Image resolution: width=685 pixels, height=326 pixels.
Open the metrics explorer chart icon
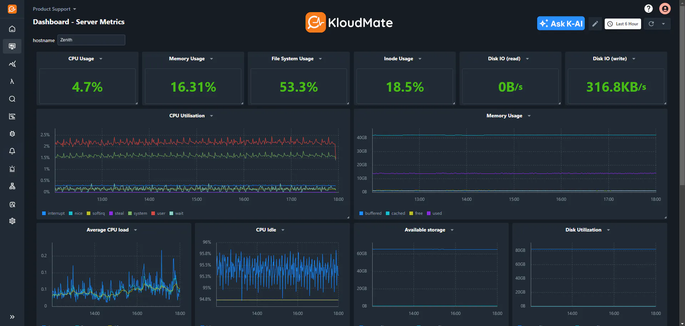pos(12,64)
